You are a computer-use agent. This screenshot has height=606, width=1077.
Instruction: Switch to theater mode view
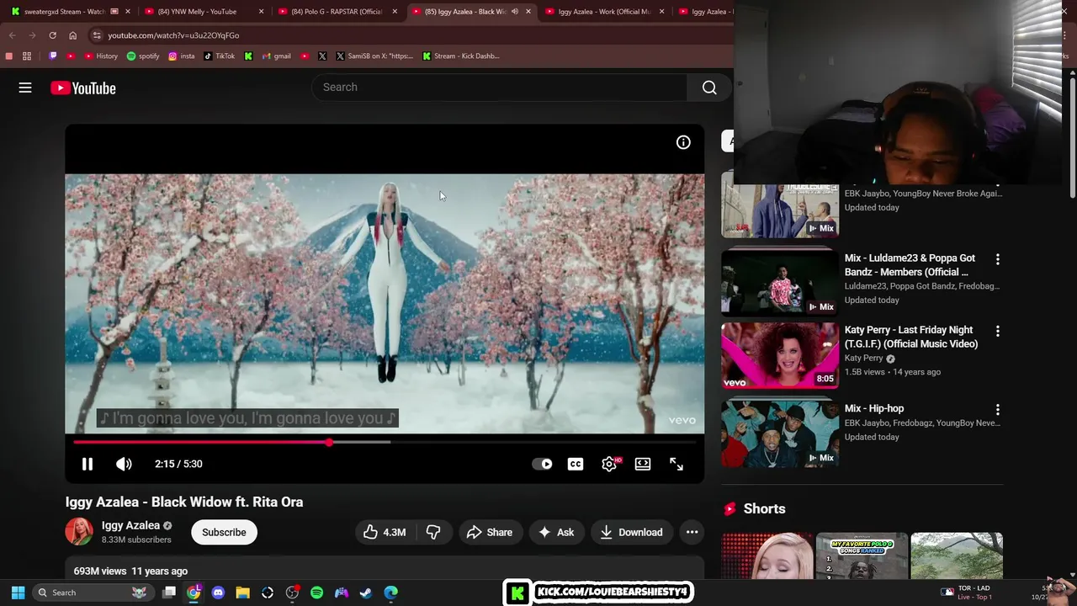pyautogui.click(x=643, y=464)
